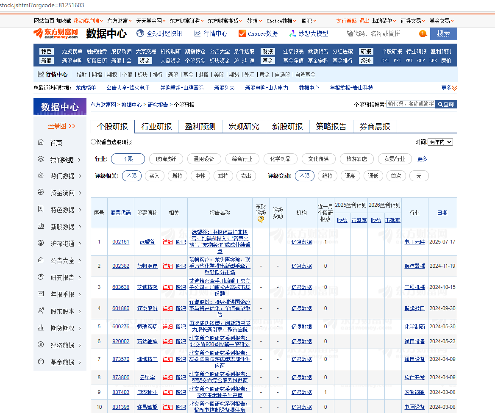Select 玻璃玻纤 industry filter
The height and width of the screenshot is (413, 495).
click(x=166, y=159)
